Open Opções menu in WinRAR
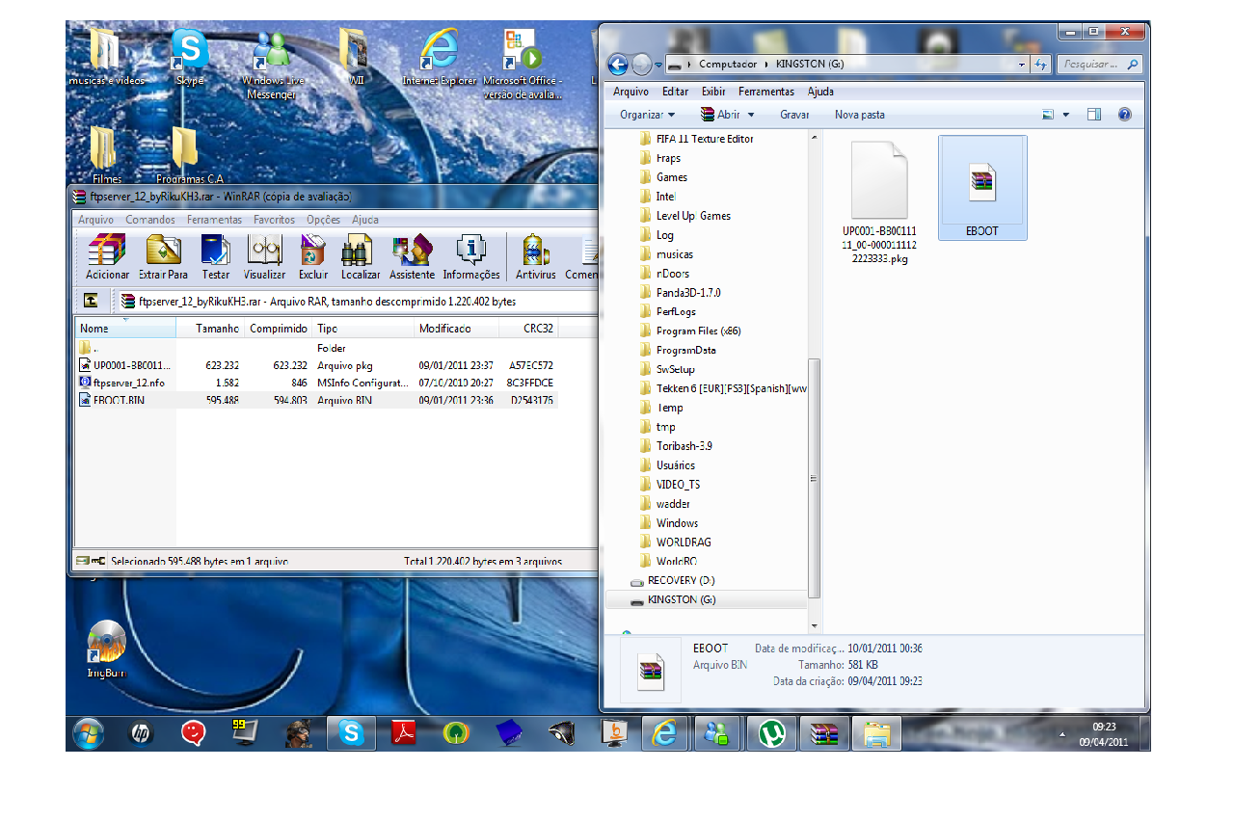1234x821 pixels. [324, 220]
